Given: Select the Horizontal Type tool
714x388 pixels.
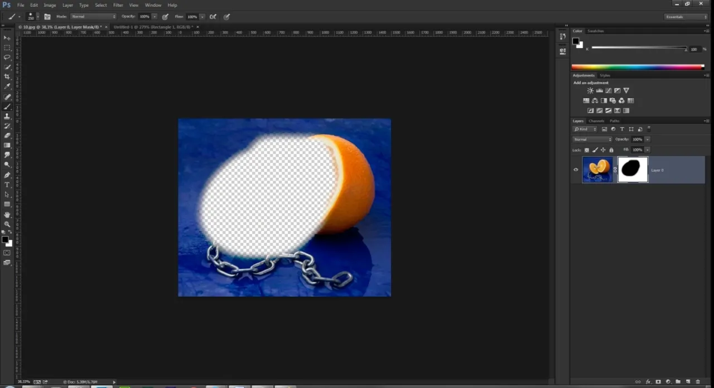Looking at the screenshot, I should (7, 184).
